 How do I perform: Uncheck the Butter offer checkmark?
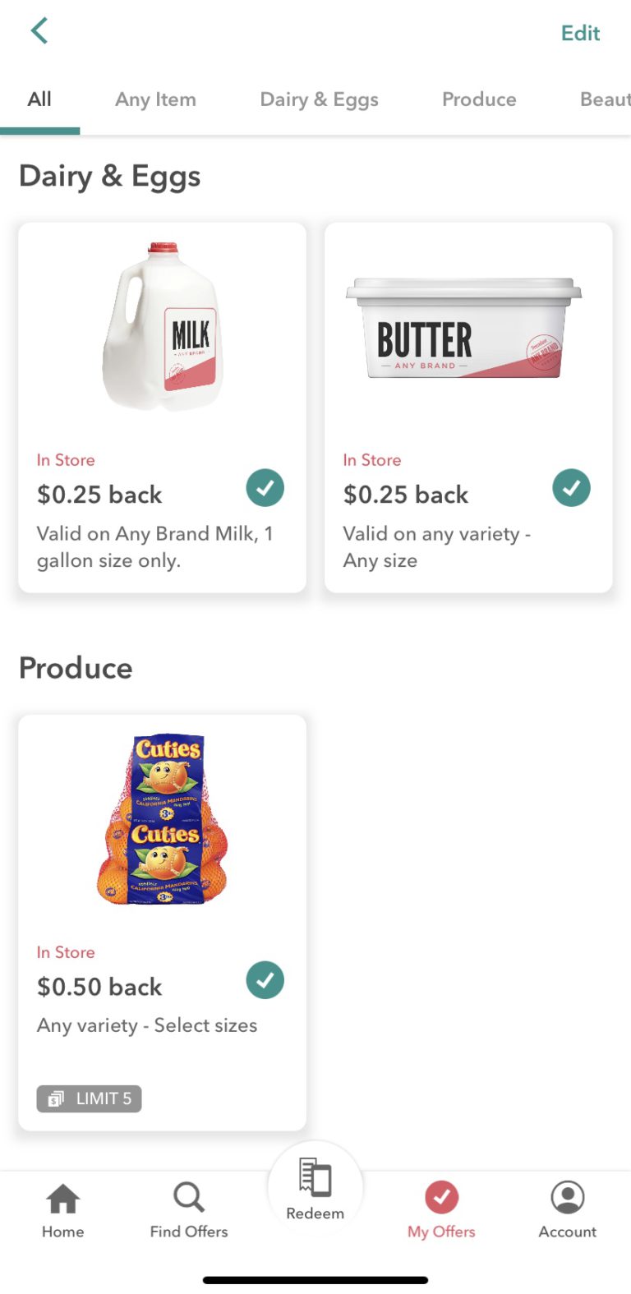tap(571, 488)
